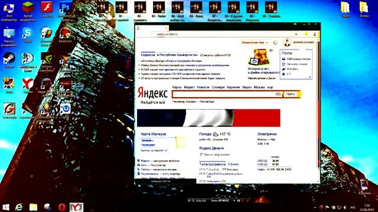The height and width of the screenshot is (212, 378).
Task: Open the red Flash desktop shortcut
Action: pyautogui.click(x=47, y=9)
